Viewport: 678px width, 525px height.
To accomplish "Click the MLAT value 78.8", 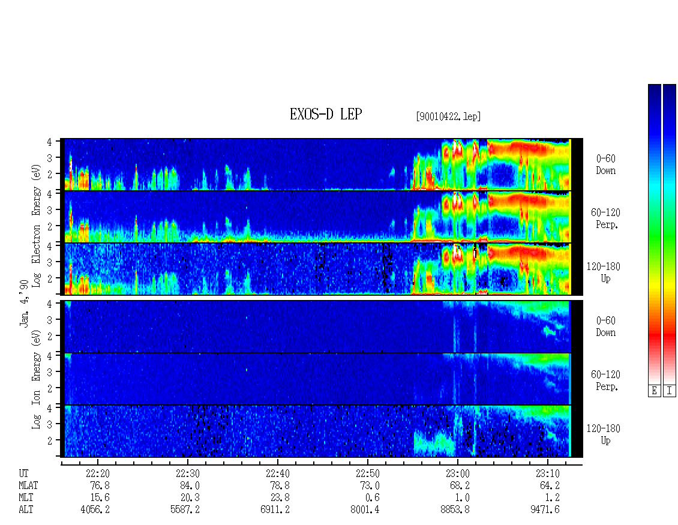I will point(280,485).
